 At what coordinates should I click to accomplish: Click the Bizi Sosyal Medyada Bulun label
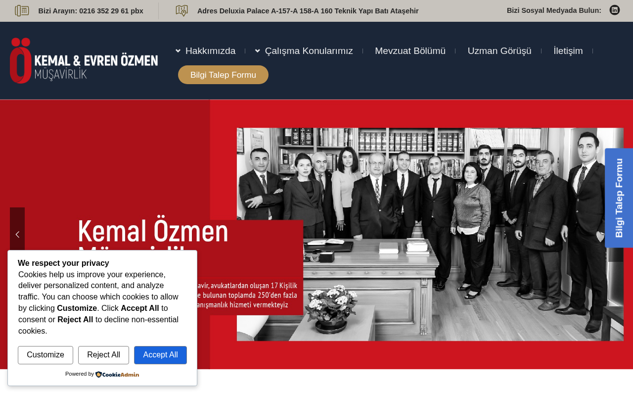click(554, 10)
